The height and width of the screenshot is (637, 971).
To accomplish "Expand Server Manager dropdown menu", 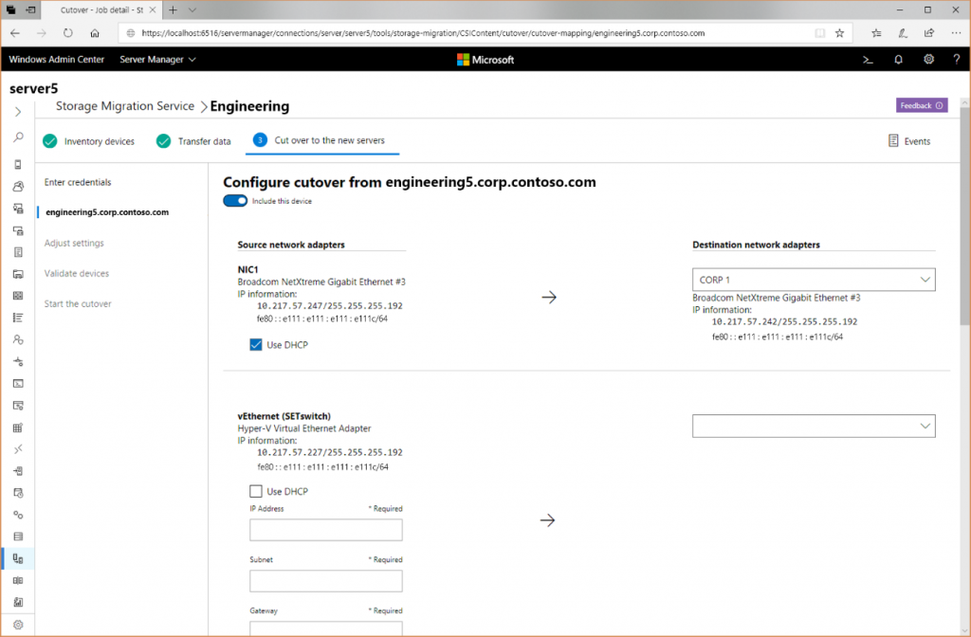I will pyautogui.click(x=157, y=60).
